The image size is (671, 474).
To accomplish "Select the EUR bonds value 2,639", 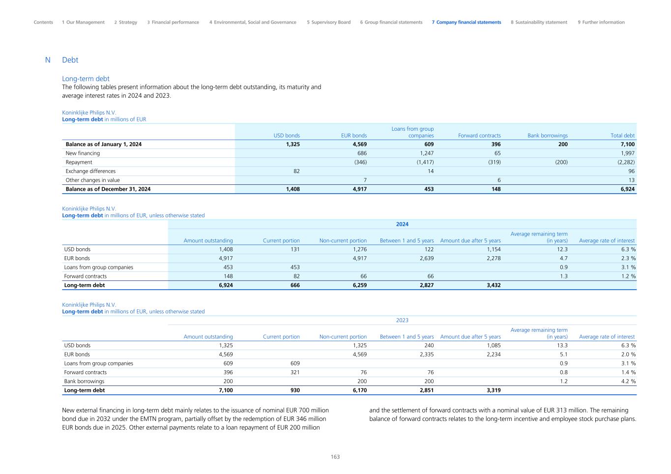I will (x=427, y=258).
